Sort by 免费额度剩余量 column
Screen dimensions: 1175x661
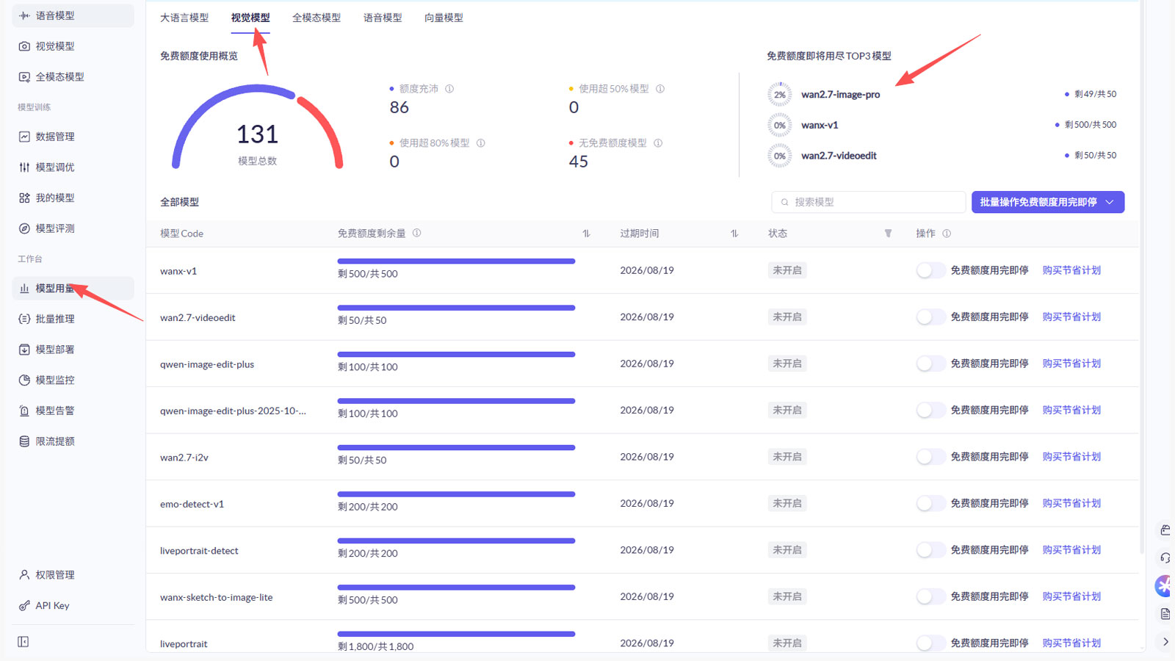tap(586, 234)
